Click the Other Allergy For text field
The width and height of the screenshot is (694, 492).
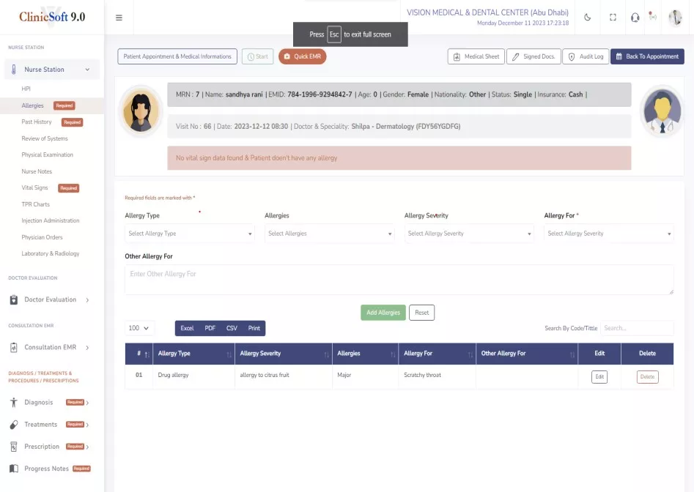[399, 280]
